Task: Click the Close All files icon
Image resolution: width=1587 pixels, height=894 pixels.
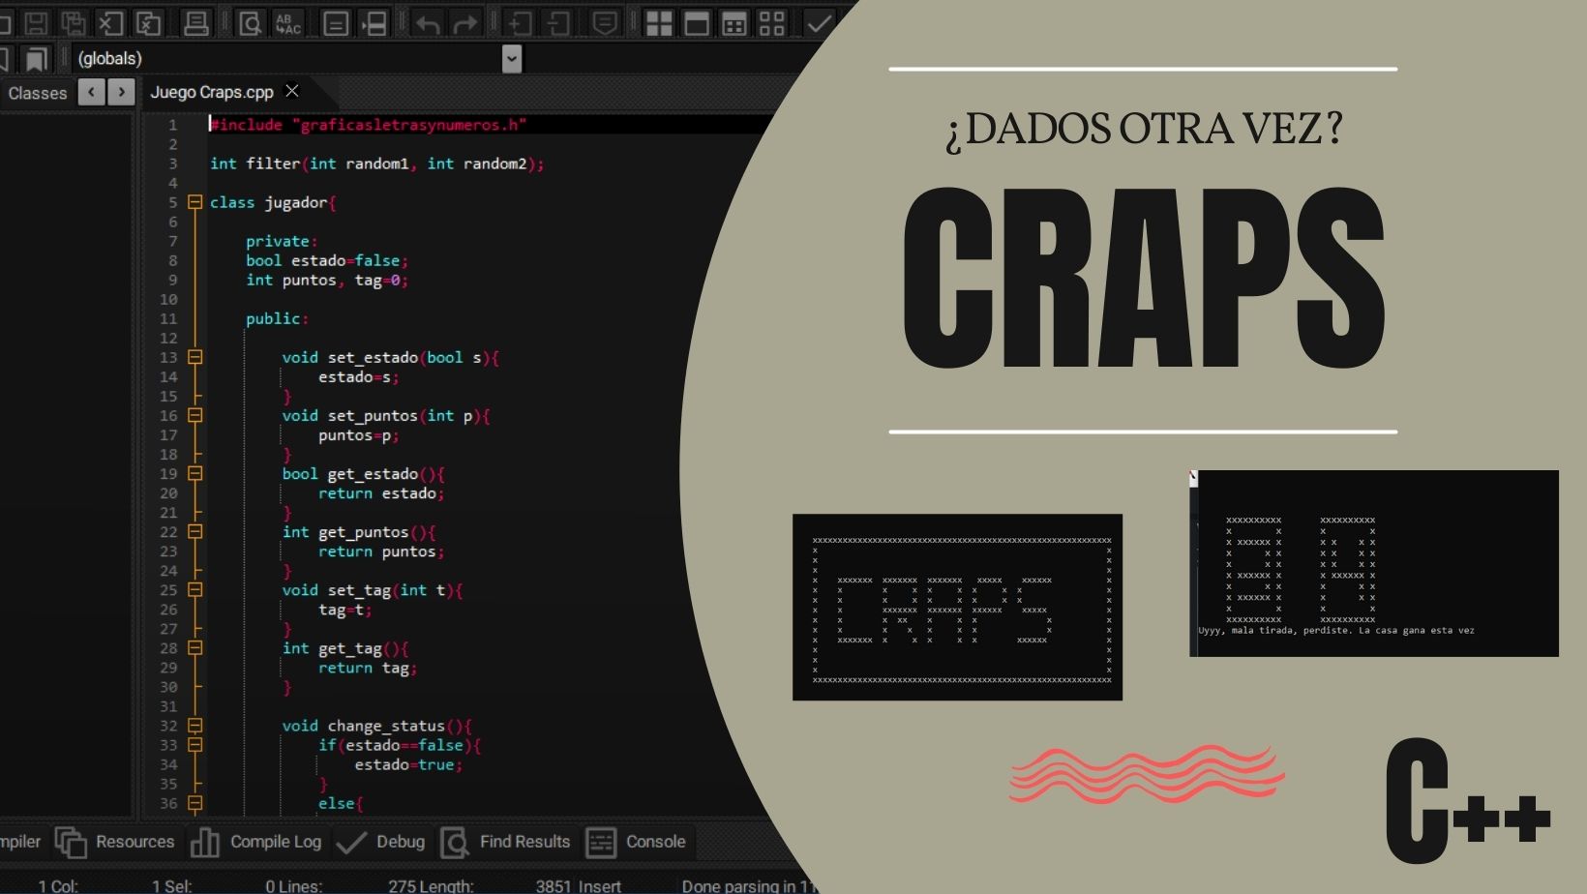Action: click(149, 22)
